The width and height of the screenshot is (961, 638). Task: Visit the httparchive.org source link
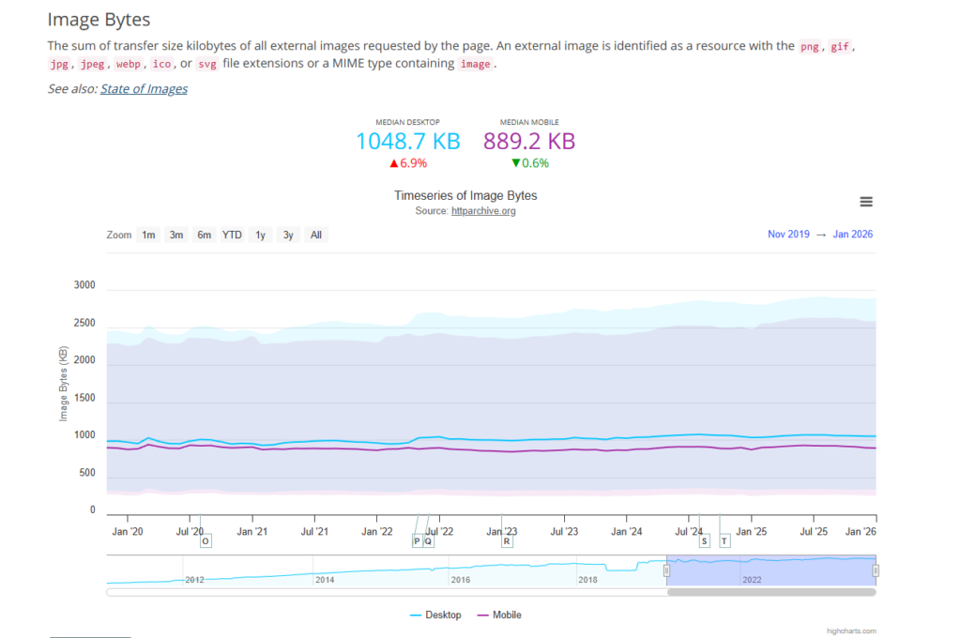point(483,211)
